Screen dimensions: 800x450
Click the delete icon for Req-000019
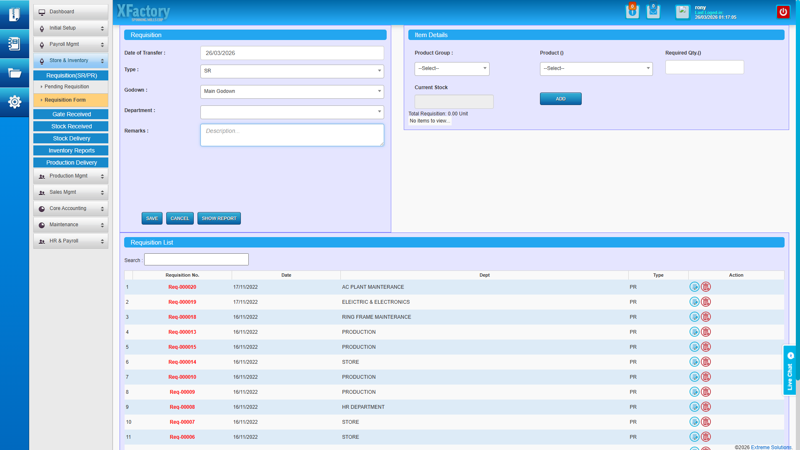pyautogui.click(x=706, y=302)
